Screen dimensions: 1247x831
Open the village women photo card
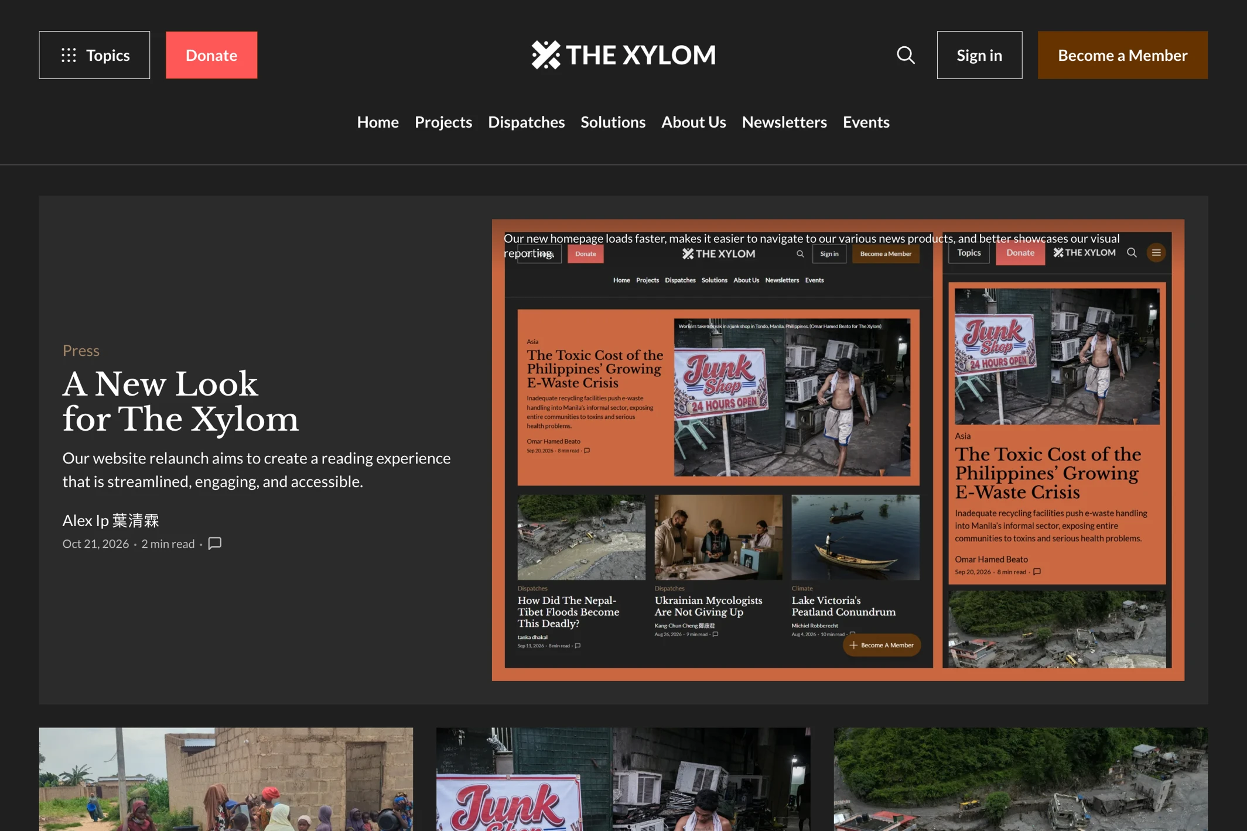226,779
